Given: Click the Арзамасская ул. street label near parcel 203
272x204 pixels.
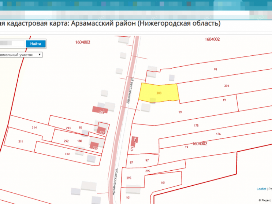Looking at the screenshot, I should click(x=130, y=90).
